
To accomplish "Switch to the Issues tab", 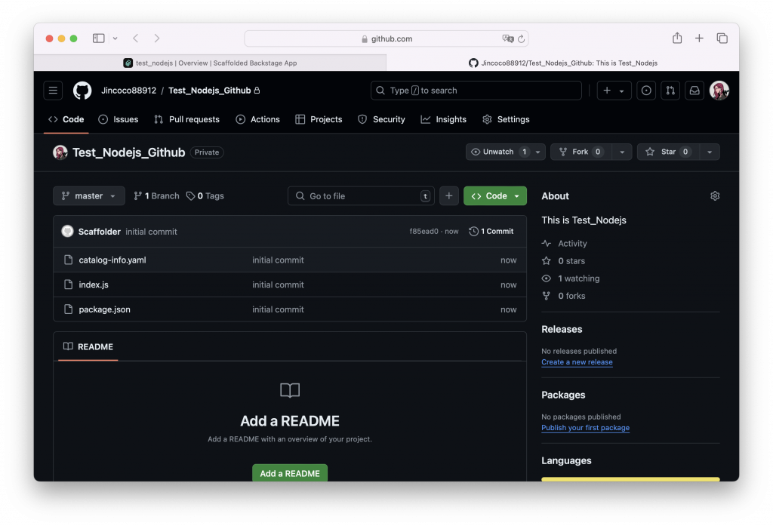I will [x=119, y=119].
